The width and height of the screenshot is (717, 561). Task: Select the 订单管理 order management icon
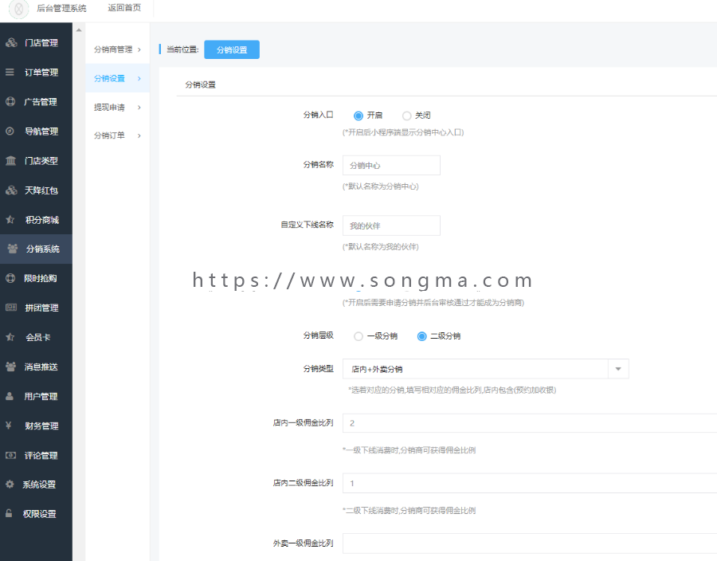pos(10,72)
